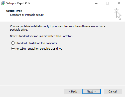Click the underlined N on the Next button
125x97 pixels.
88,91
